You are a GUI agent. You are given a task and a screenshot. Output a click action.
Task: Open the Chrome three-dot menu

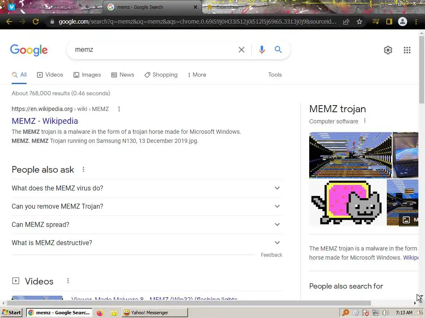(x=416, y=22)
